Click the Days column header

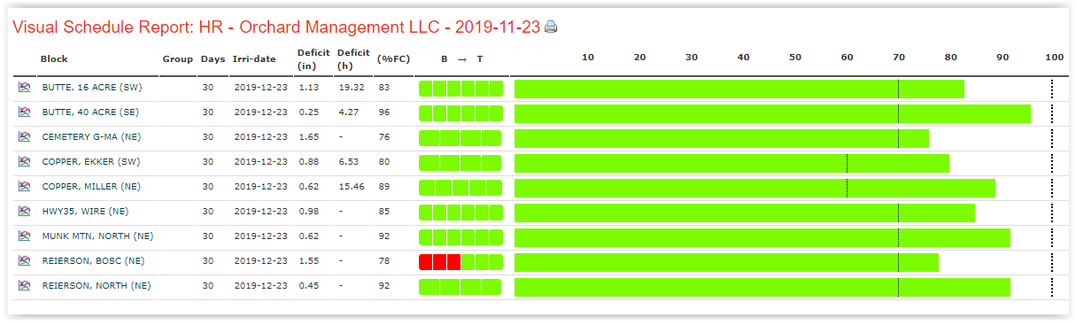pos(213,59)
